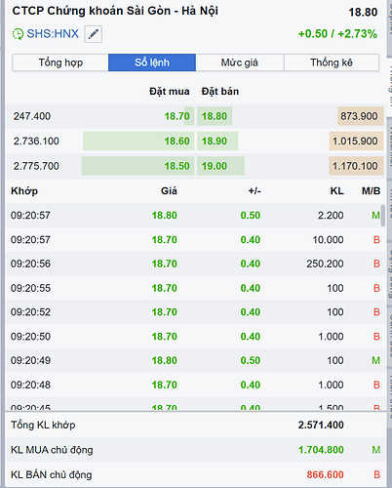Click the bid volume 2.775.700
Viewport: 392px width, 488px height.
36,166
